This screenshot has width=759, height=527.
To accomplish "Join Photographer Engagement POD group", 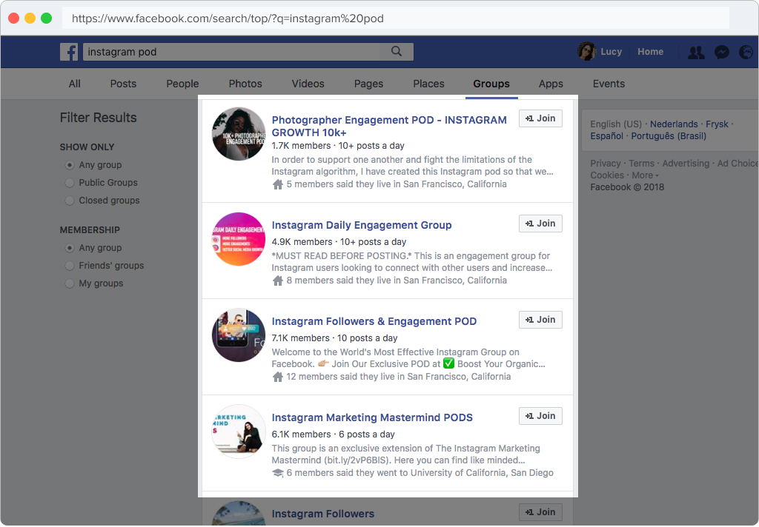I will (x=540, y=118).
